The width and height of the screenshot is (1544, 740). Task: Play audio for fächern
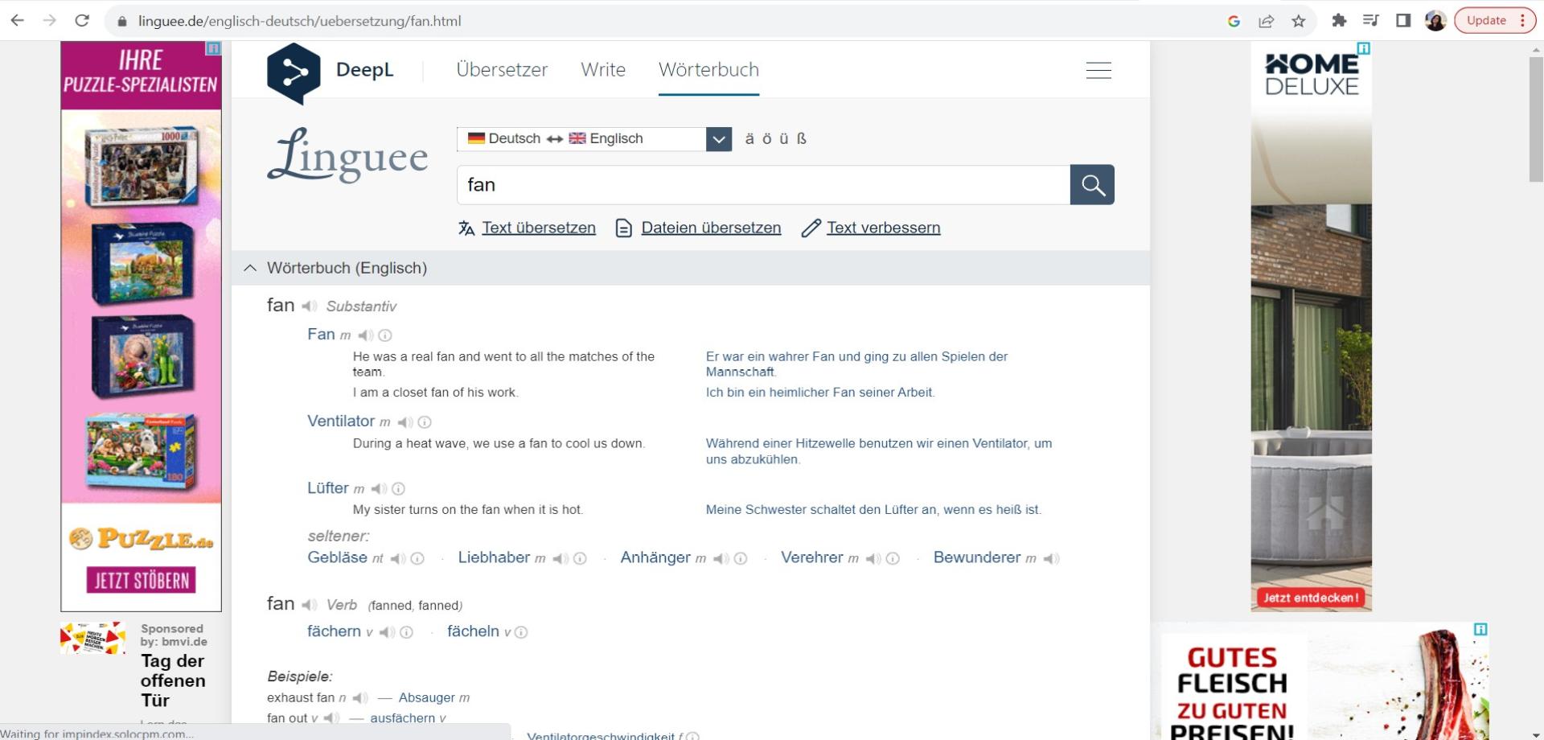387,633
